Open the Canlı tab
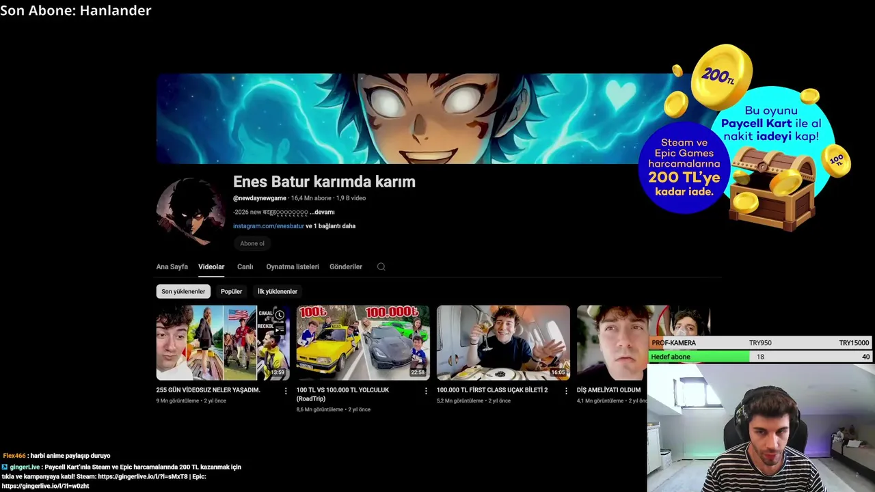The width and height of the screenshot is (875, 492). click(245, 266)
